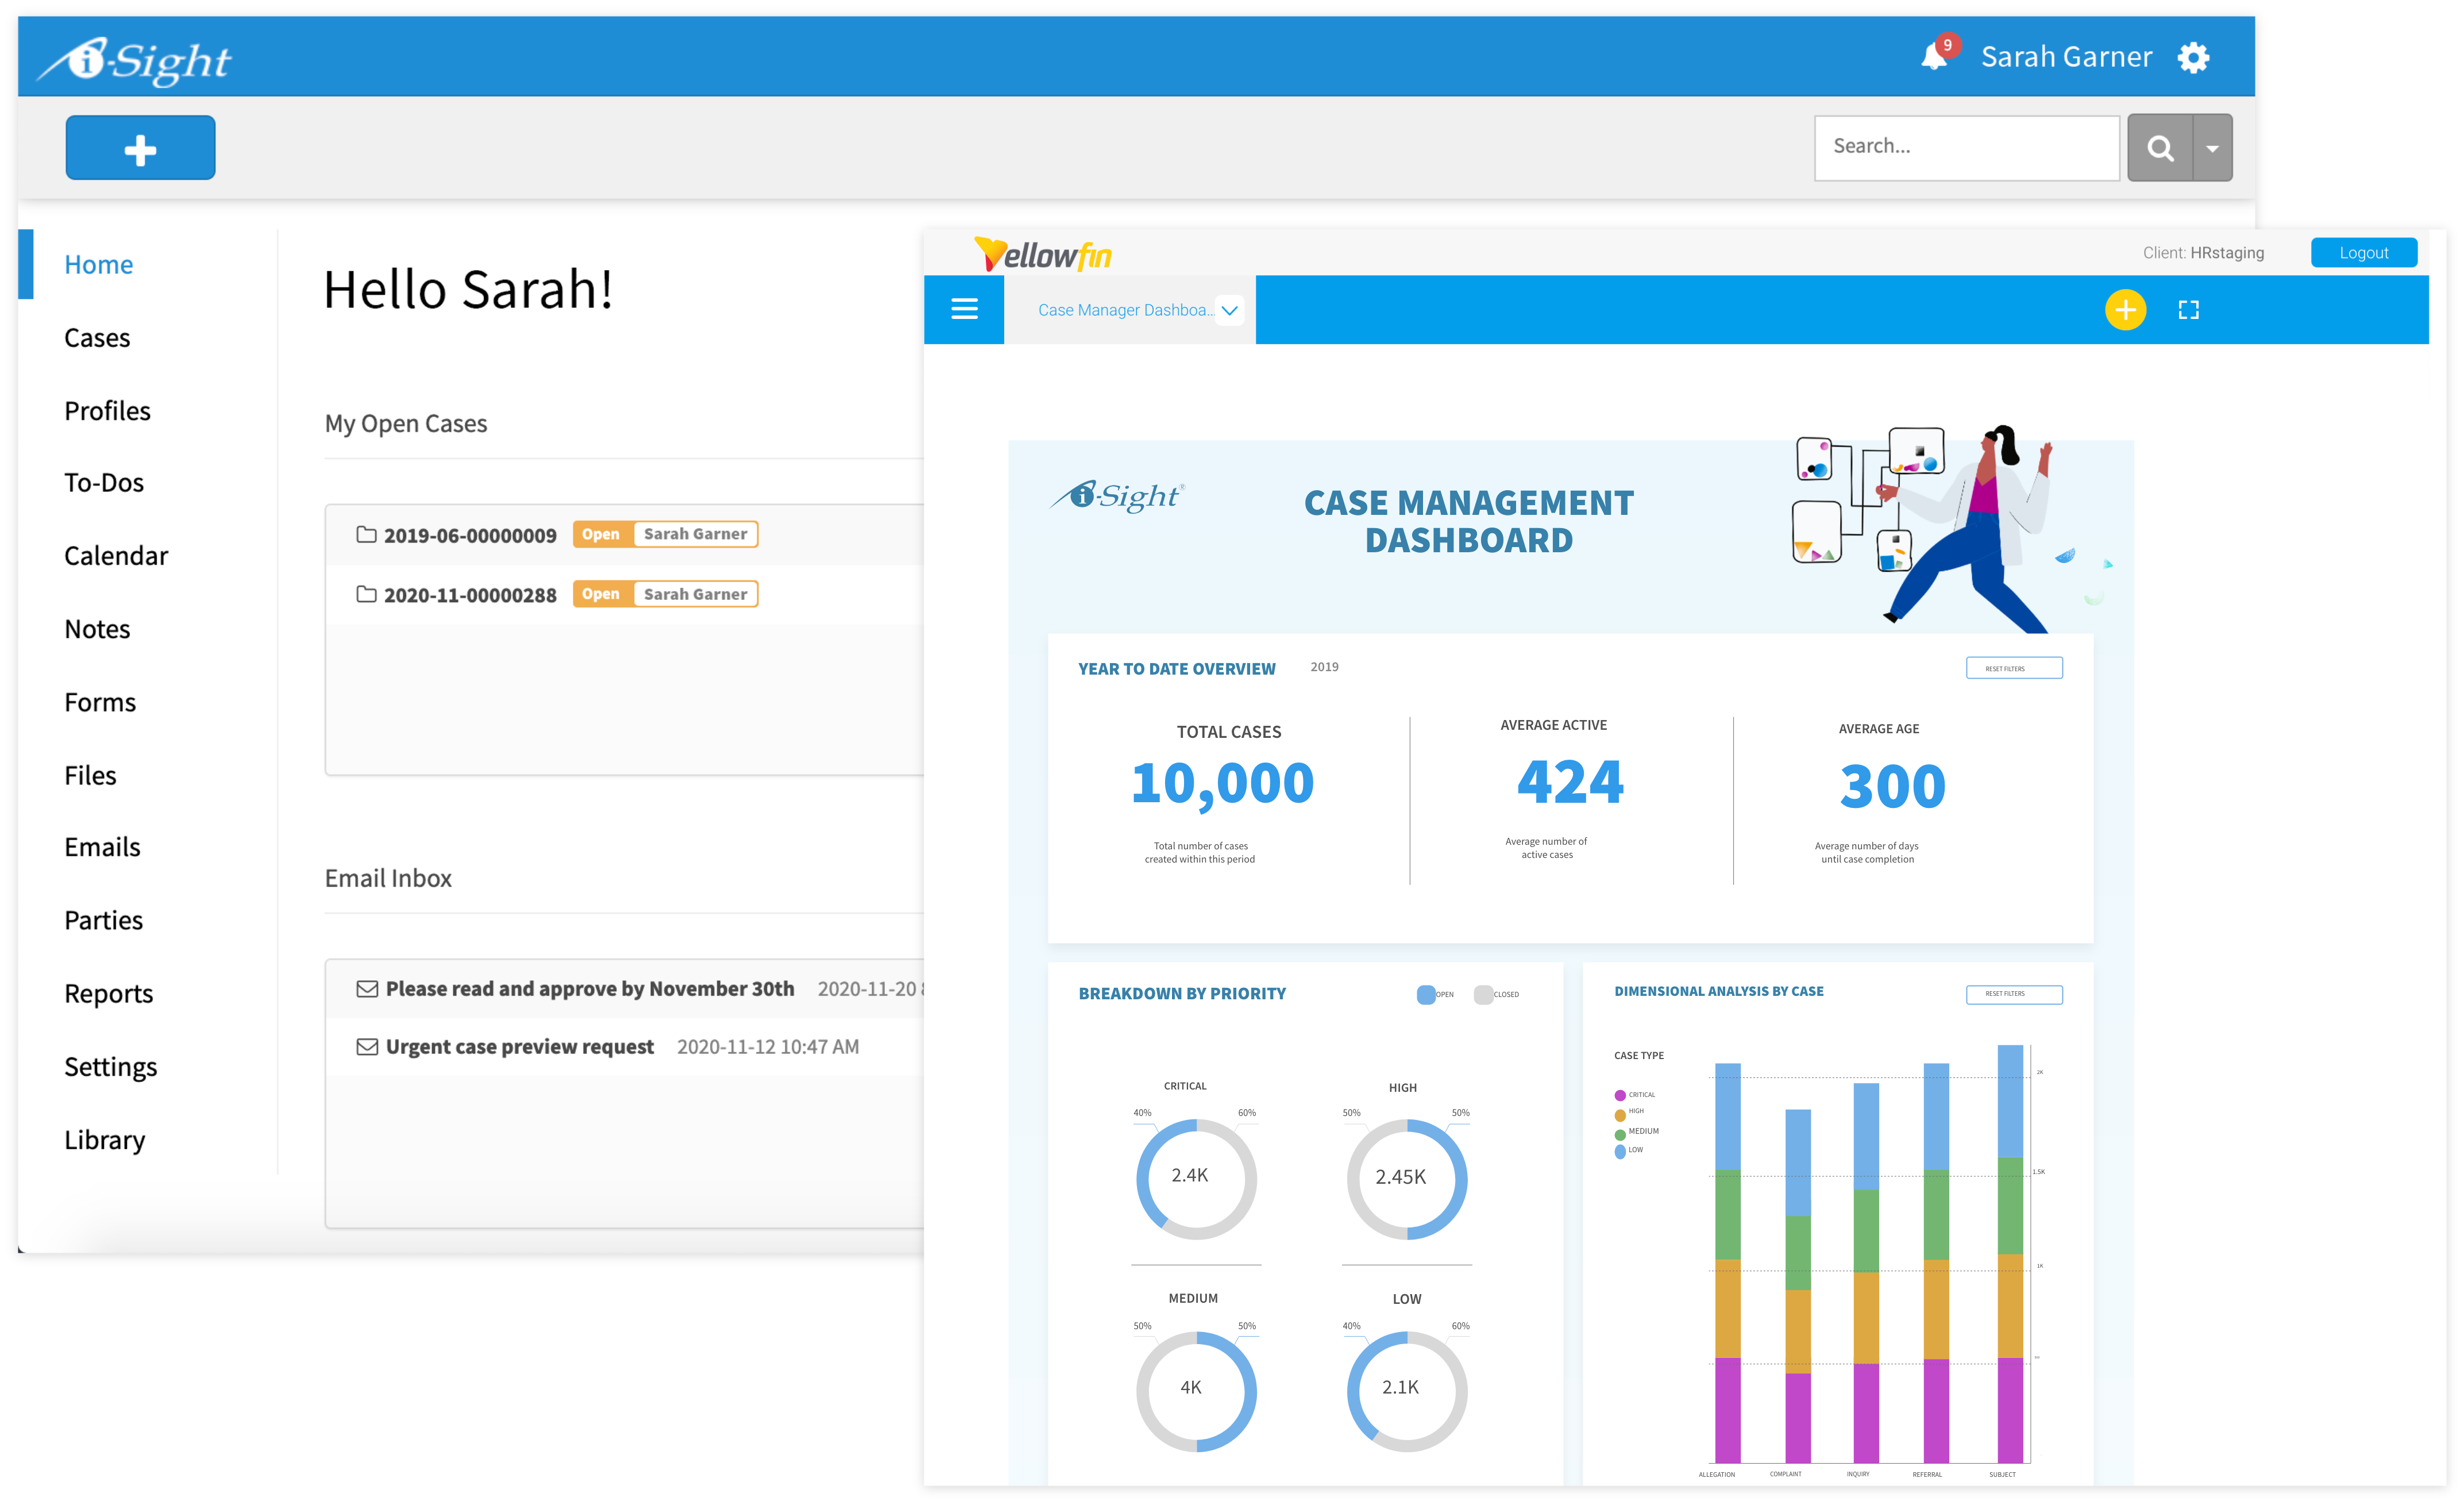
Task: Go to Calendar in the sidebar
Action: click(x=116, y=555)
